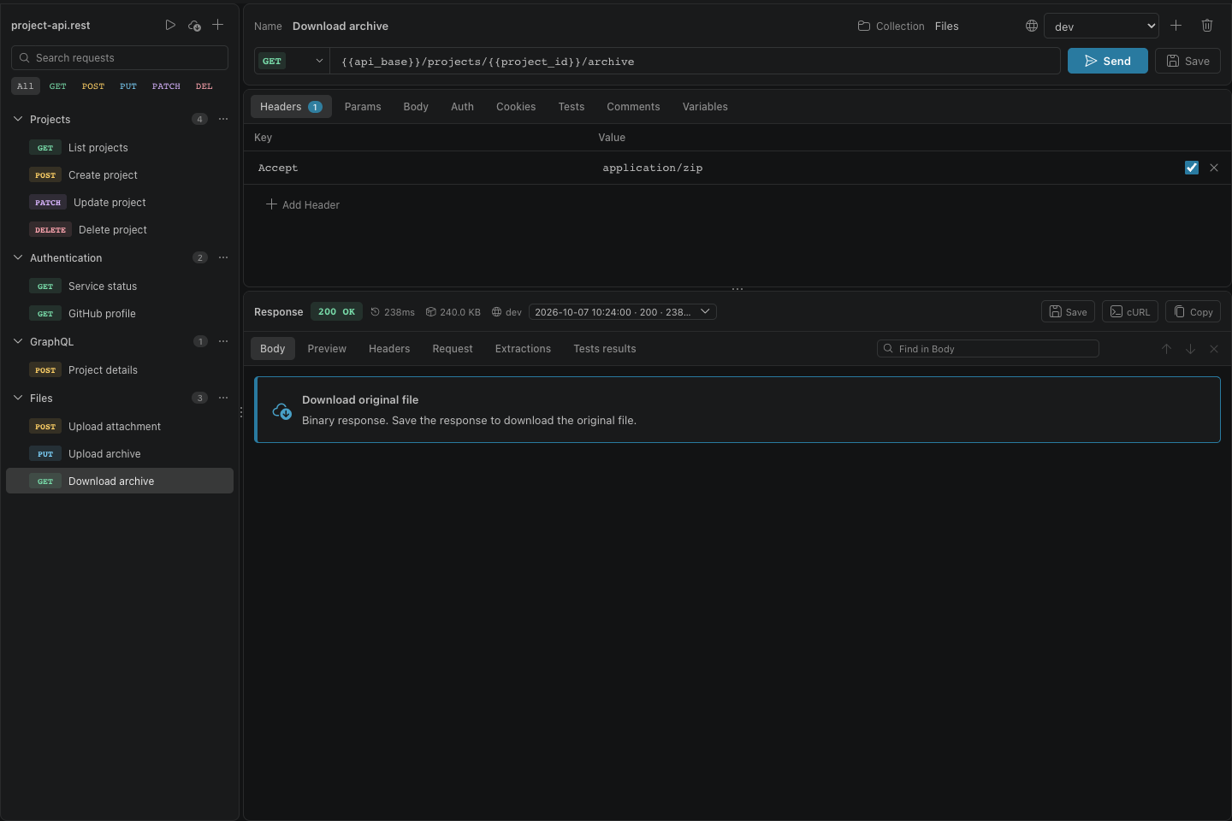
Task: Filter requests by All methods
Action: [x=25, y=86]
